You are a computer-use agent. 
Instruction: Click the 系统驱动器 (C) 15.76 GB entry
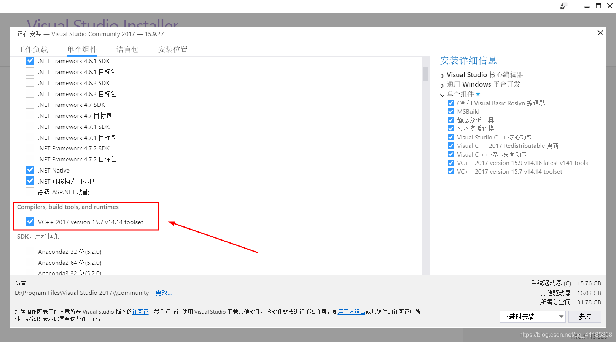(x=566, y=283)
